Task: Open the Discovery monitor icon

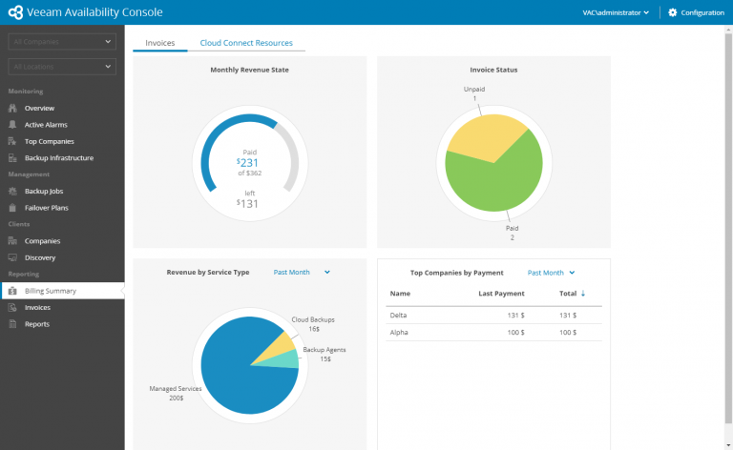Action: tap(12, 257)
